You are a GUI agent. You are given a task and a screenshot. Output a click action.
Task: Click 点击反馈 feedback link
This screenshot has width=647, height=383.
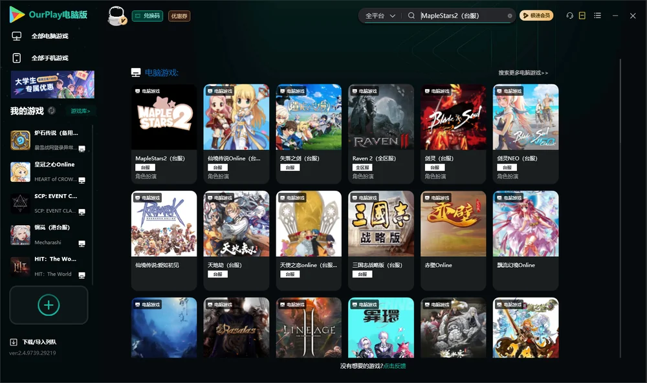point(395,366)
